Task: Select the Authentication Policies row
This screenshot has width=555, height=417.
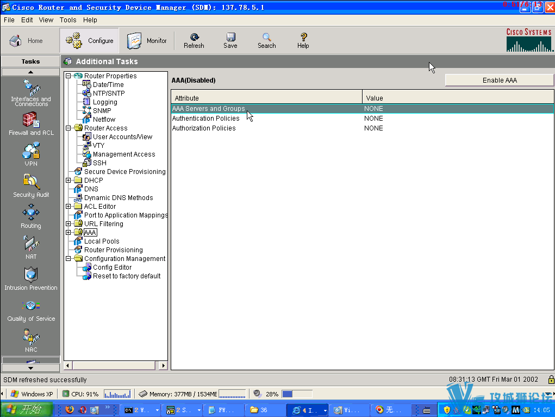Action: [363, 118]
